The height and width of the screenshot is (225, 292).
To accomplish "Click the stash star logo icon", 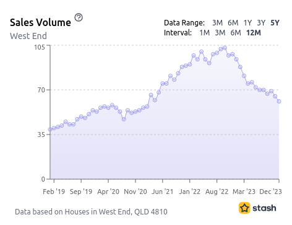I will [244, 208].
